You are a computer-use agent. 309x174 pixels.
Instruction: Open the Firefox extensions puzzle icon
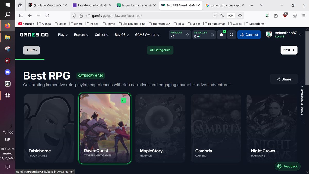coord(276,16)
